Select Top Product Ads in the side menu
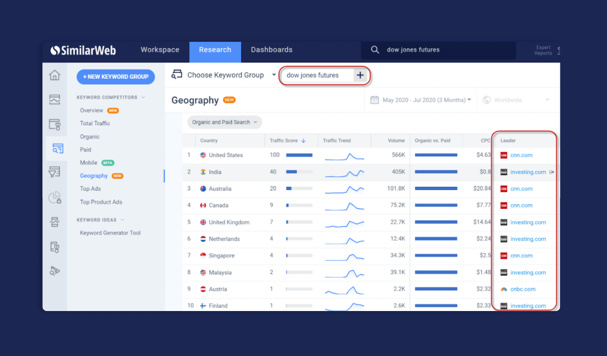Image resolution: width=607 pixels, height=356 pixels. tap(101, 202)
